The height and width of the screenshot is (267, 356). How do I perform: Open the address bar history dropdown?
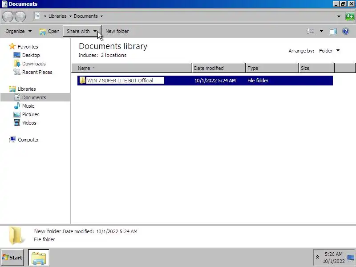point(339,16)
